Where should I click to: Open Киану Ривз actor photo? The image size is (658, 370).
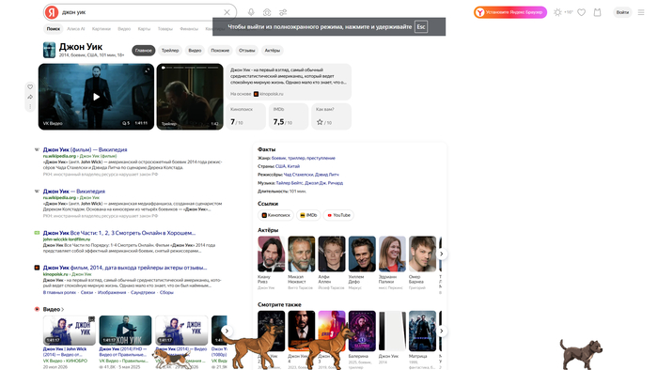pyautogui.click(x=271, y=254)
